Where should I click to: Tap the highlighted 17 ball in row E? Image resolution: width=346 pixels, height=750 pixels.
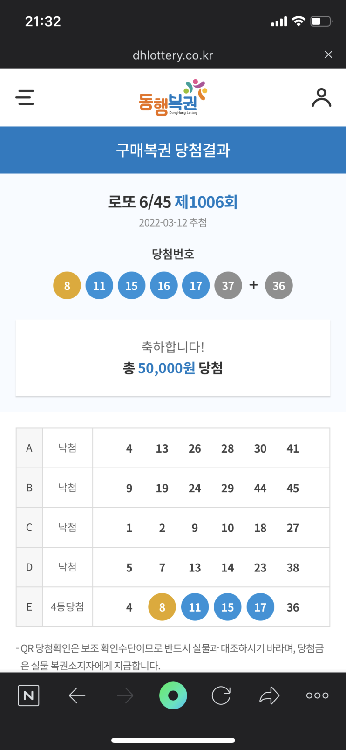(x=260, y=607)
